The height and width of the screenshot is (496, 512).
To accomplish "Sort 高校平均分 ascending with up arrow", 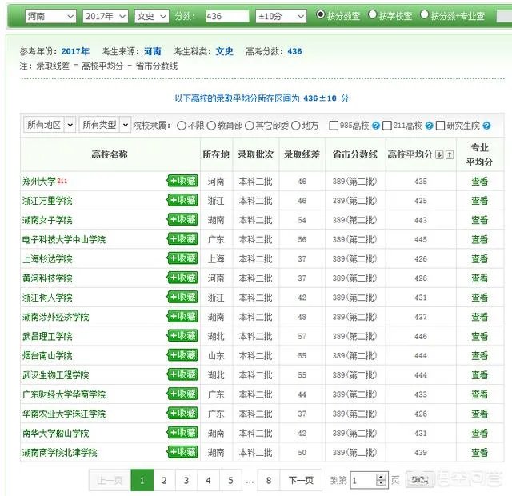I will click(x=450, y=154).
